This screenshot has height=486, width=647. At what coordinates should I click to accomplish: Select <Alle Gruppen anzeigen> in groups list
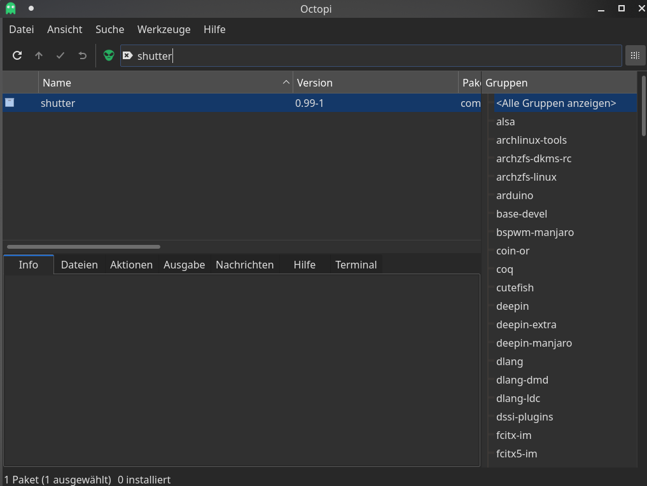pos(556,103)
